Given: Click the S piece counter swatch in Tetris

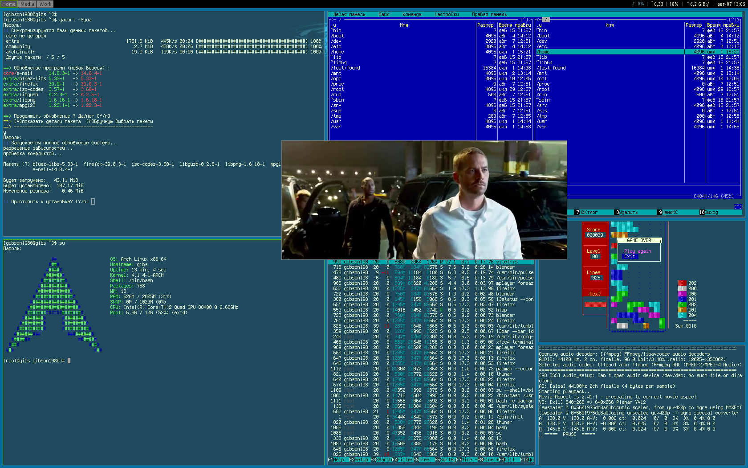Looking at the screenshot, I should [x=681, y=304].
